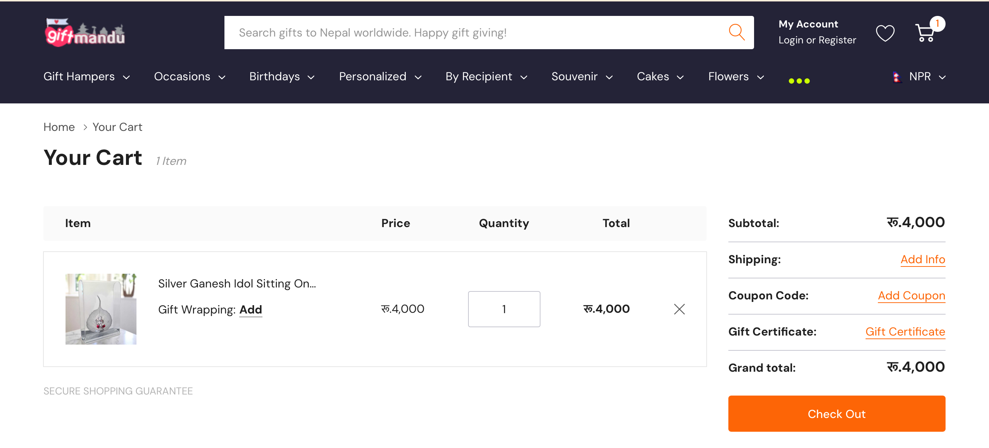The height and width of the screenshot is (448, 989).
Task: Click Login or Register
Action: [x=817, y=40]
